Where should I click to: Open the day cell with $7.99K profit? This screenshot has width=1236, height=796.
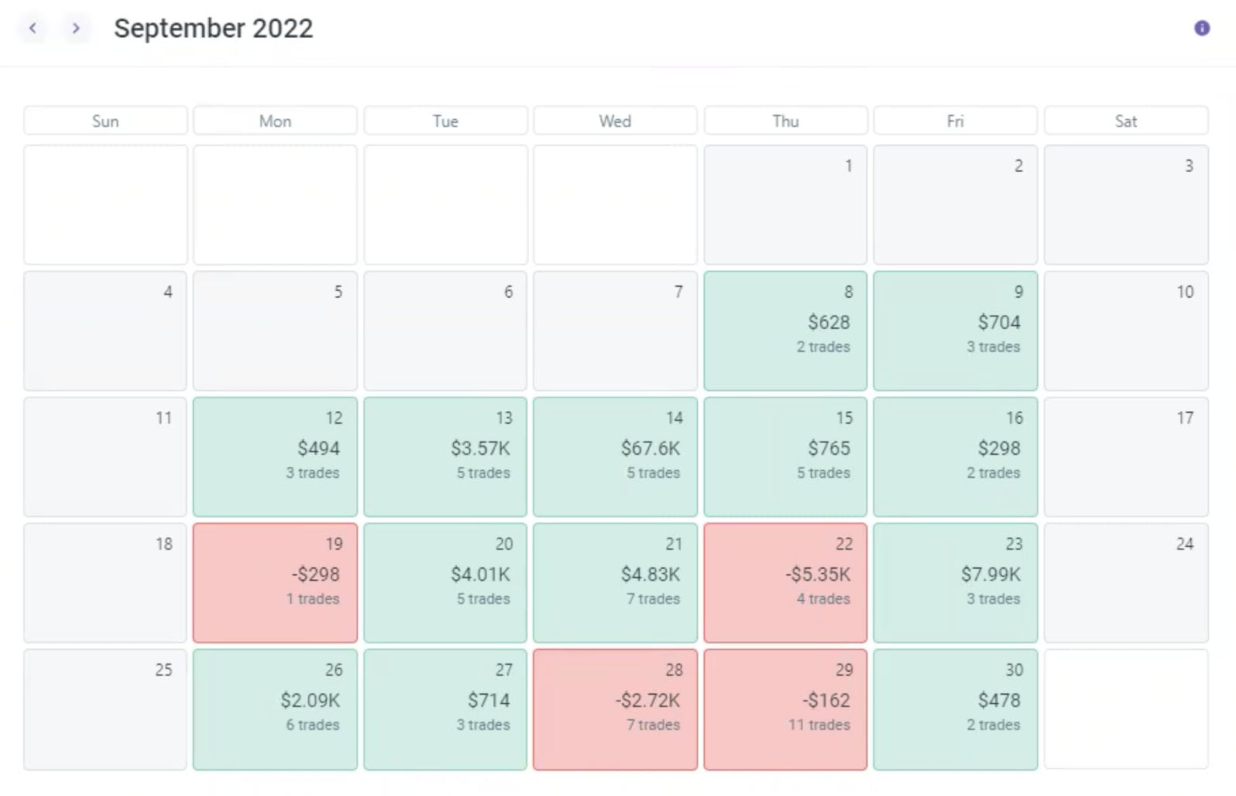tap(955, 583)
